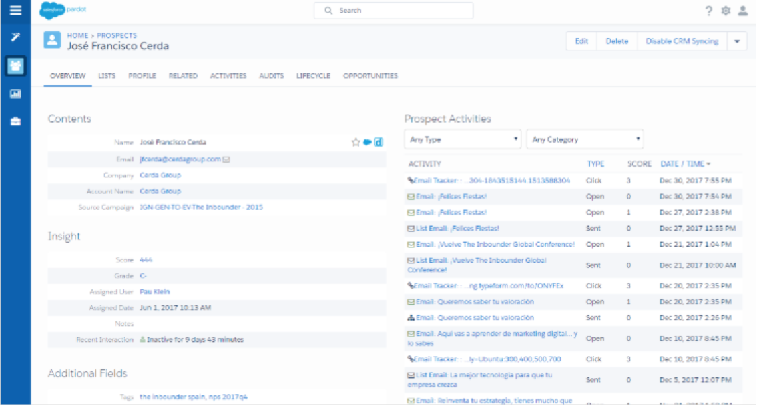Switch to the Activities tab
Viewport: 761px width, 408px height.
click(228, 76)
